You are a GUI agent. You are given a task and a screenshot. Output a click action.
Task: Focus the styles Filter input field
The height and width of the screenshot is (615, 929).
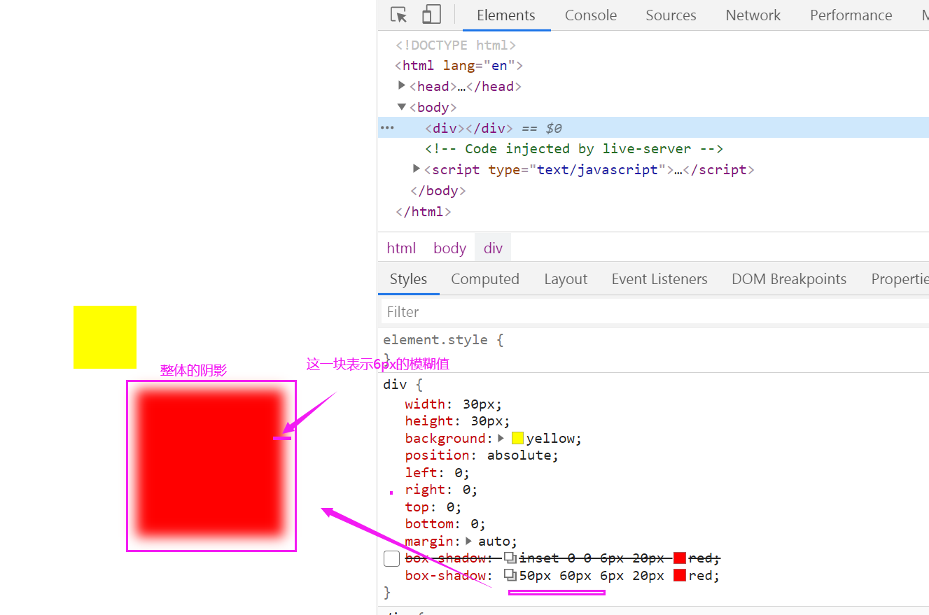point(655,312)
